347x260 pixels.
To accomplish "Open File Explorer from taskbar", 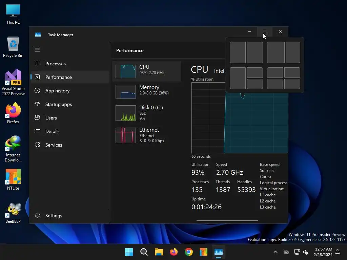I will (159, 252).
